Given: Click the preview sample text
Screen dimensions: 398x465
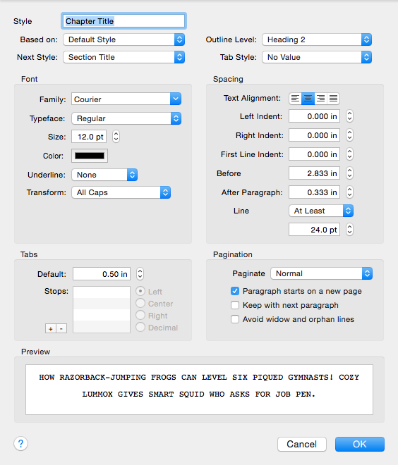Looking at the screenshot, I should pyautogui.click(x=199, y=385).
